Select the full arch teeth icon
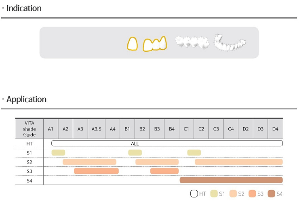299x204 pixels. [230, 42]
